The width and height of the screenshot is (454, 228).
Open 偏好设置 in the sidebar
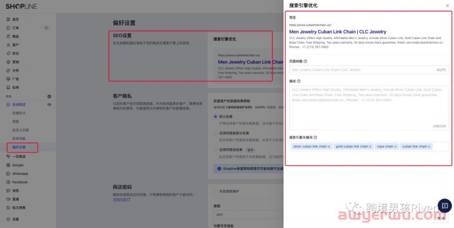(19, 147)
